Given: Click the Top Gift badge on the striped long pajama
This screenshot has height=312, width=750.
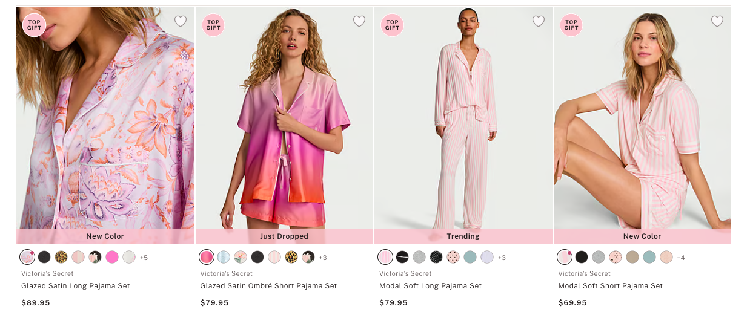Looking at the screenshot, I should point(392,25).
